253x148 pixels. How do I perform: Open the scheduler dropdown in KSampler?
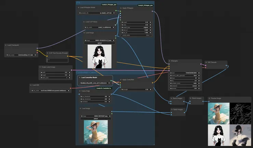185,86
